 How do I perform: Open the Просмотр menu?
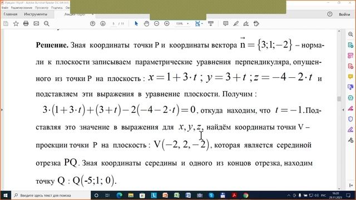(42, 8)
